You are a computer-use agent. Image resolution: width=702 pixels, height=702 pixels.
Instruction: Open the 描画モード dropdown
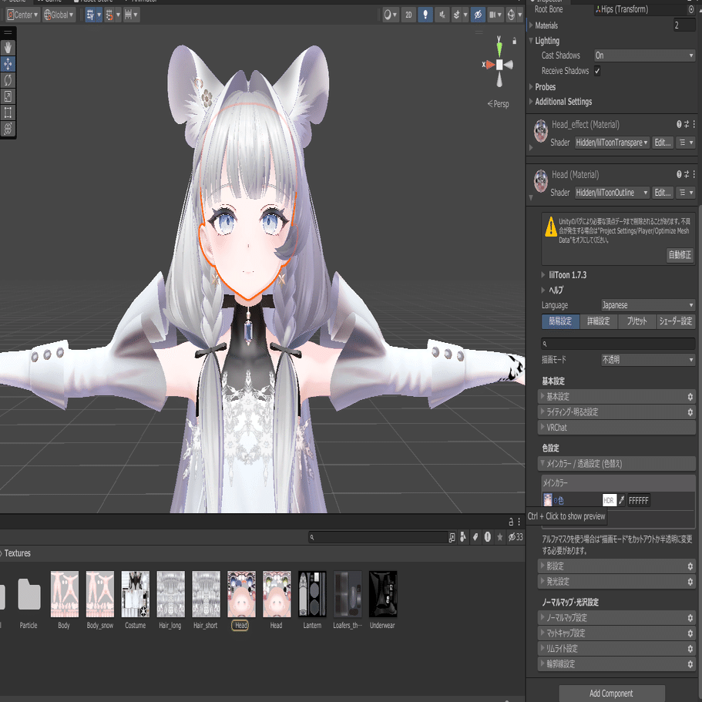[x=648, y=360]
